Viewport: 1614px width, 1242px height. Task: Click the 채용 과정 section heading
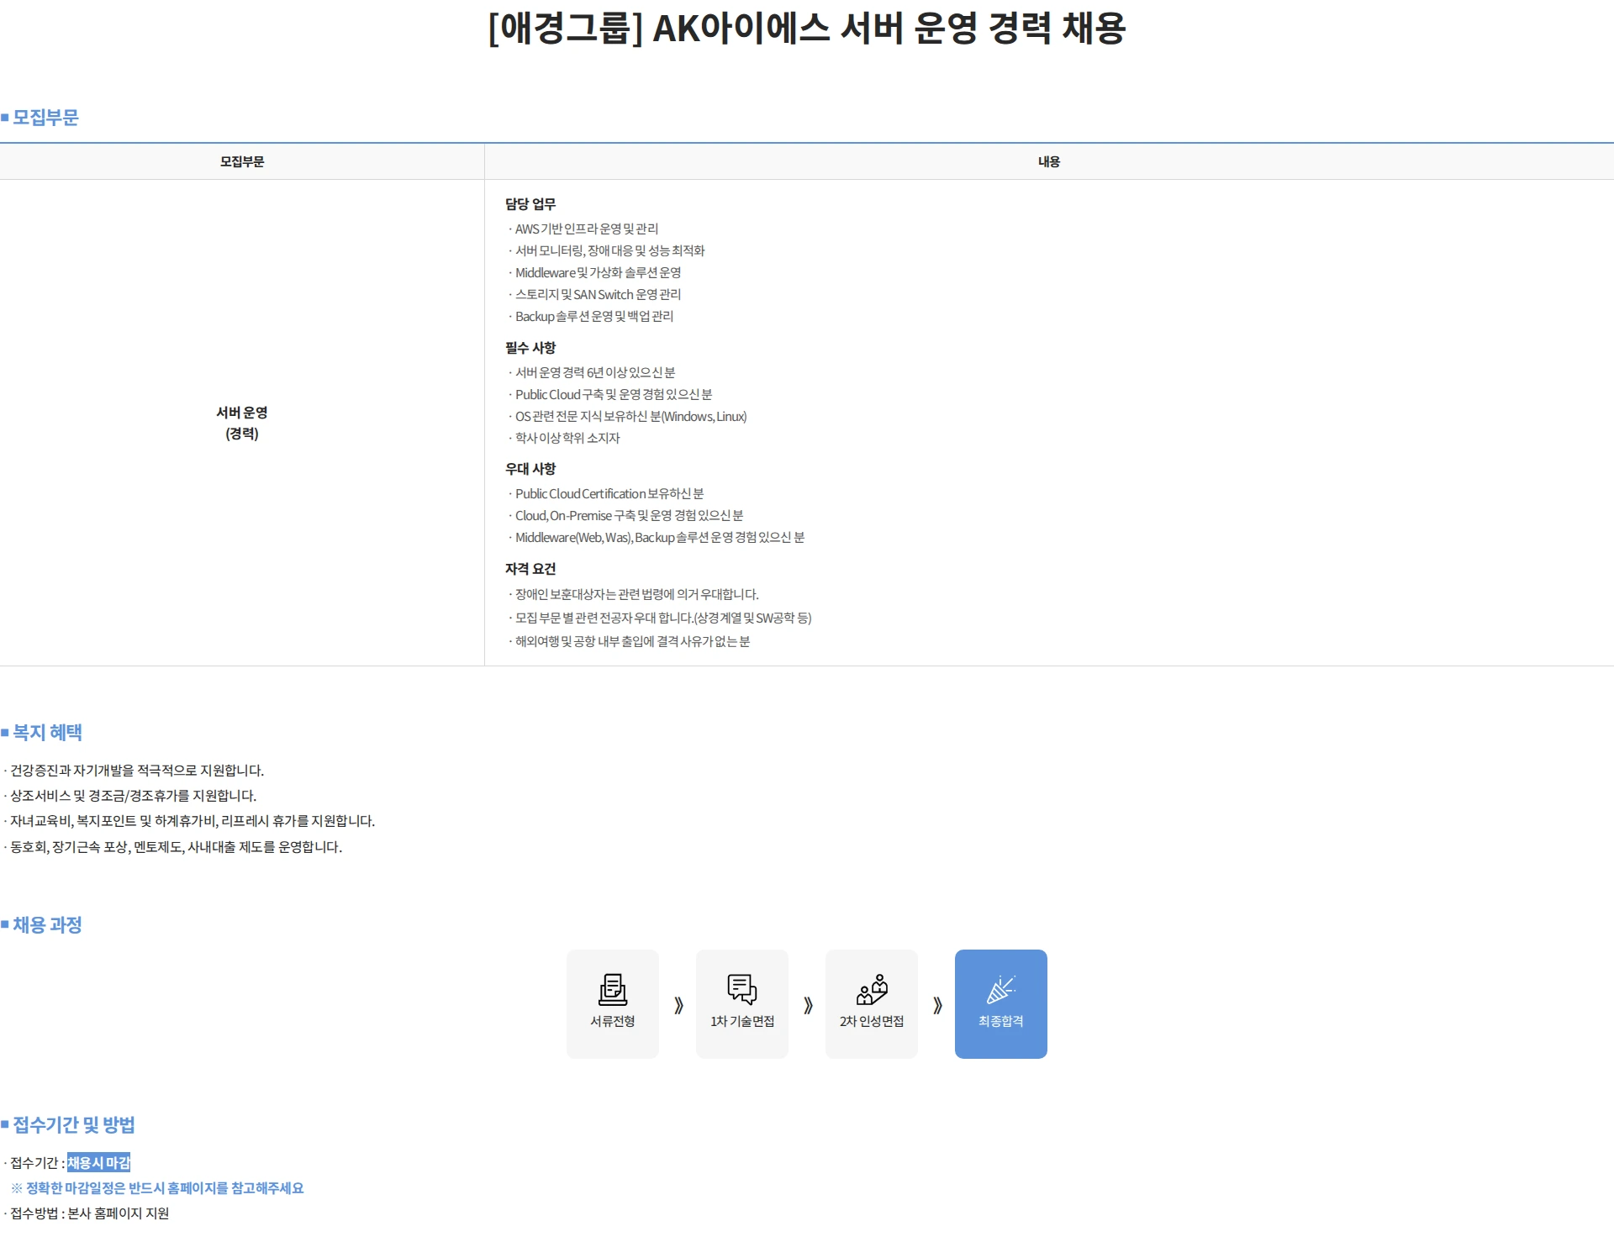coord(47,925)
